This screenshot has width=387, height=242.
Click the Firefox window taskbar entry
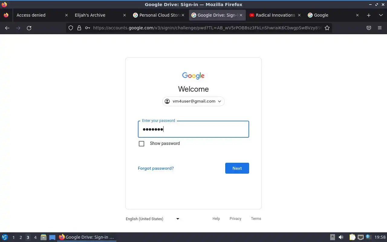(87, 237)
